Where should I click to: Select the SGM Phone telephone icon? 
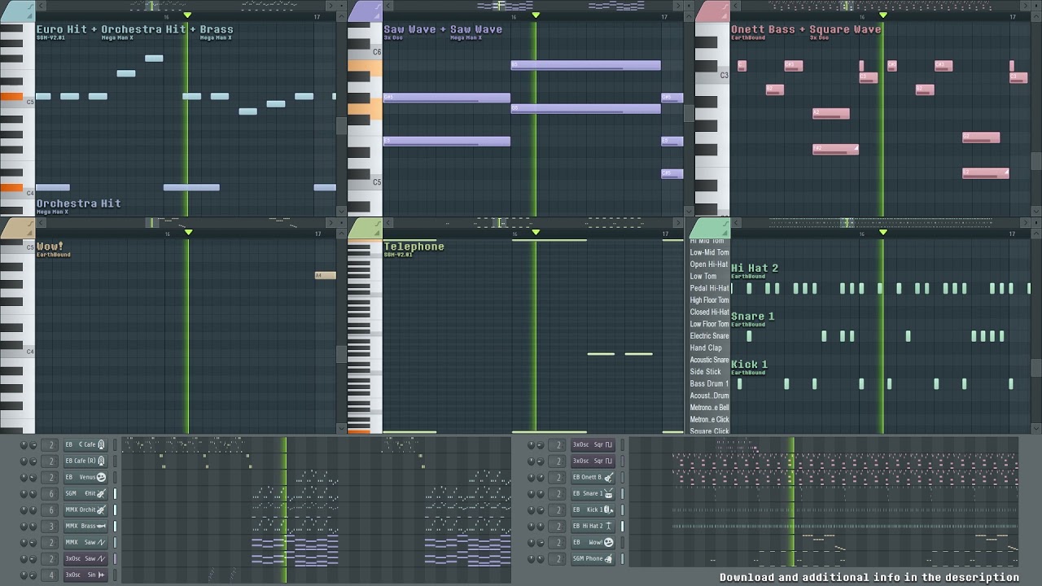coord(608,558)
